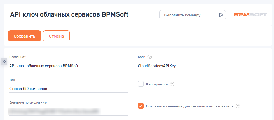Edit the Код field containing CloudServicesAPIKey
Screen dimensions: 274x120
(x=202, y=66)
